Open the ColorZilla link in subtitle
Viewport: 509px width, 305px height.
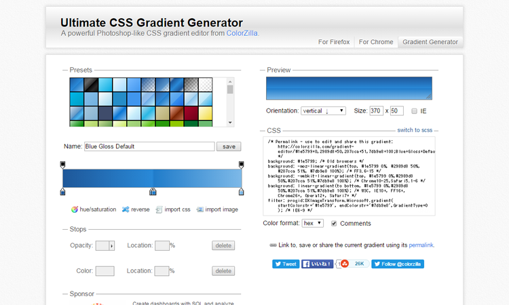tap(242, 33)
